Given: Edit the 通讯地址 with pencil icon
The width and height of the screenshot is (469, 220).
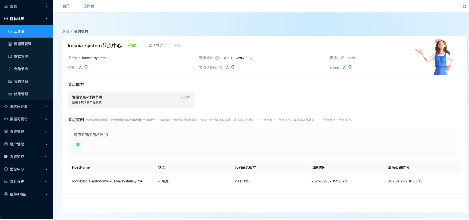Looking at the screenshot, I should [251, 58].
